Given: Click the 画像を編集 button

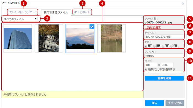Looking at the screenshot, I should click(164, 78).
